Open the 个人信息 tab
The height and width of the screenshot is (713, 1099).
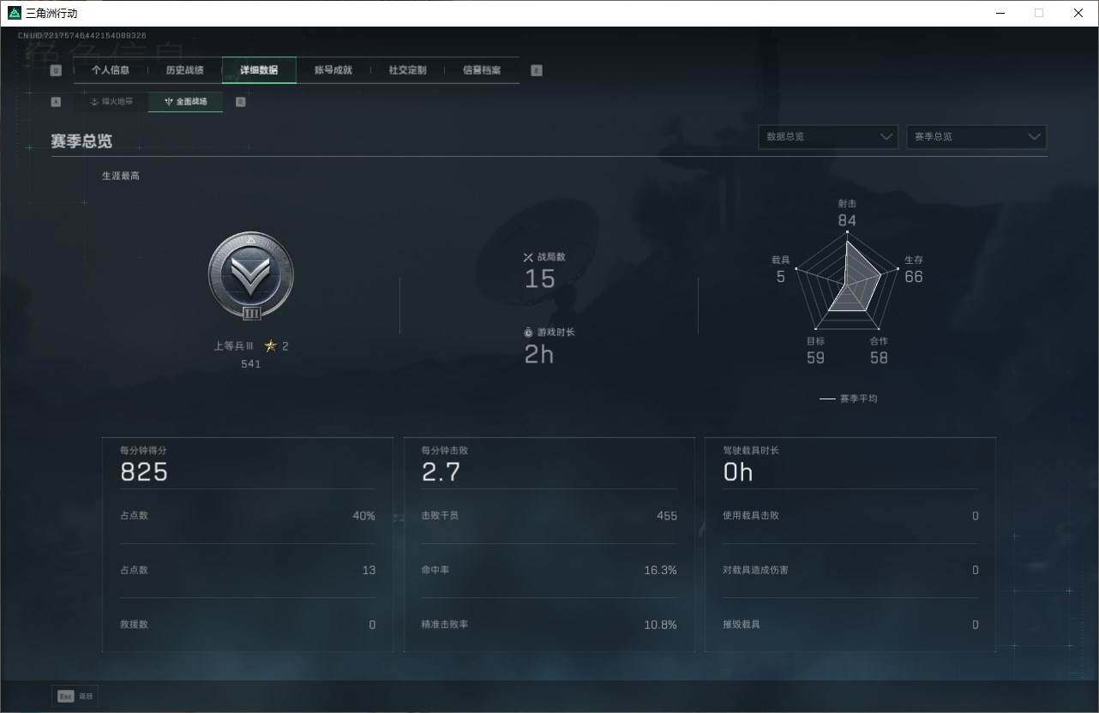(x=111, y=70)
